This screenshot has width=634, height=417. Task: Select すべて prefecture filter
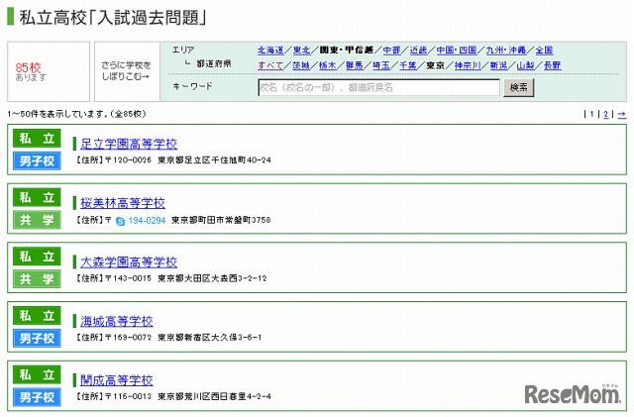pyautogui.click(x=270, y=65)
